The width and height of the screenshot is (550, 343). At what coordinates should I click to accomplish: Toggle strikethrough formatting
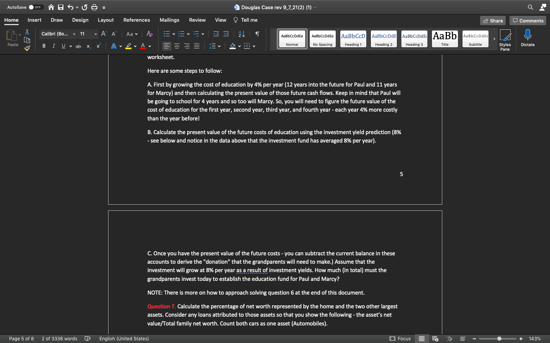(x=78, y=46)
